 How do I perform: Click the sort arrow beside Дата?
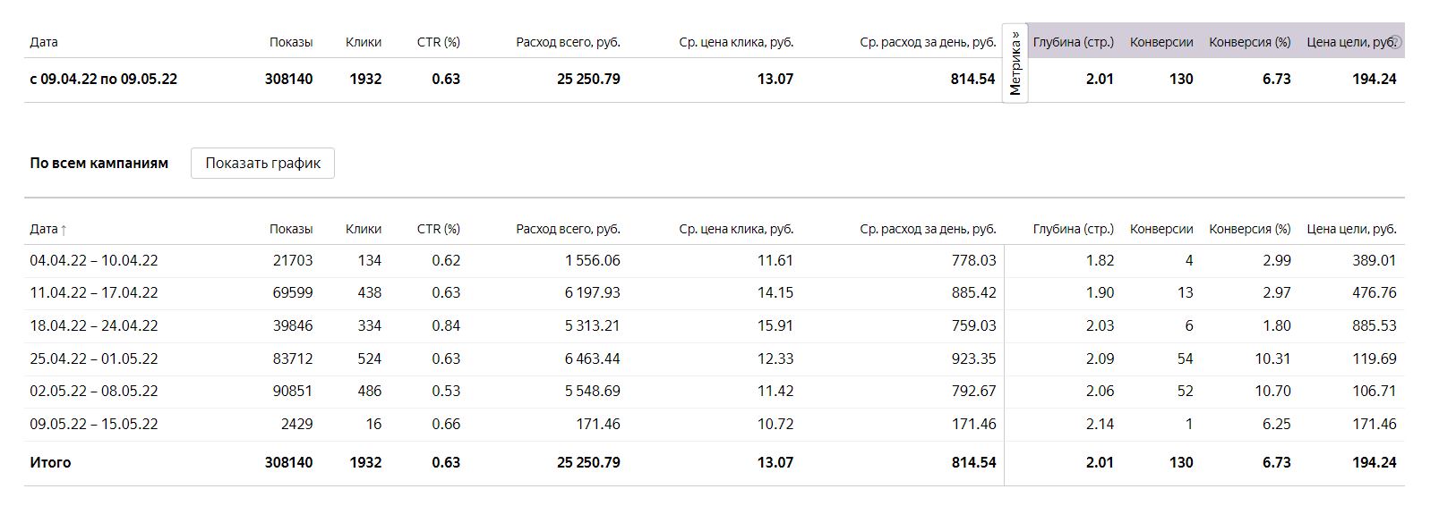click(x=64, y=230)
